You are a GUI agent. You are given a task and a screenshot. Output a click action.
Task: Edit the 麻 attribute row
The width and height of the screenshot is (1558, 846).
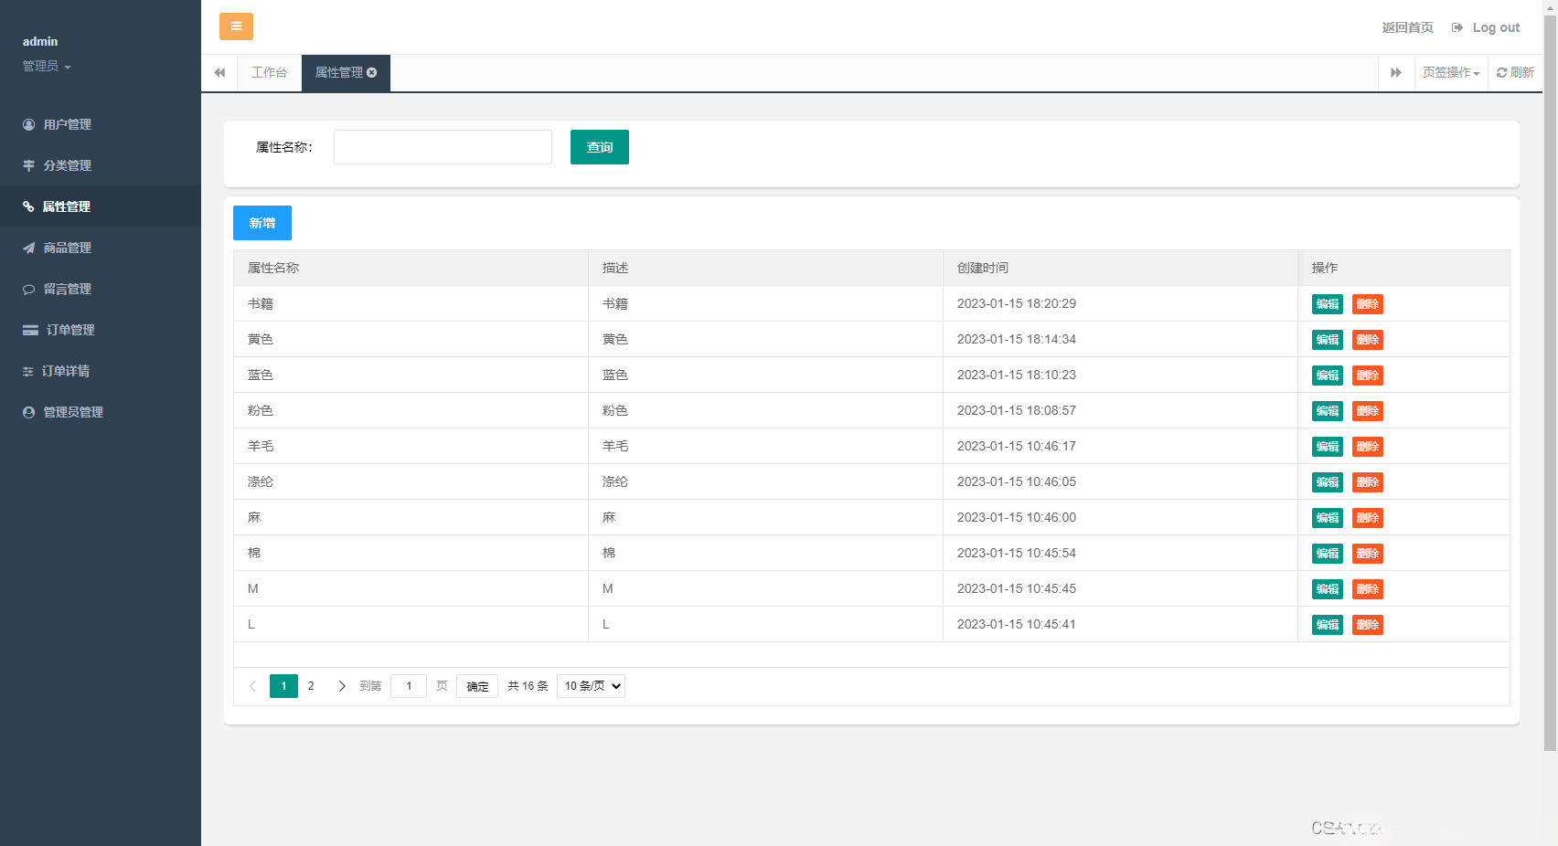1328,518
